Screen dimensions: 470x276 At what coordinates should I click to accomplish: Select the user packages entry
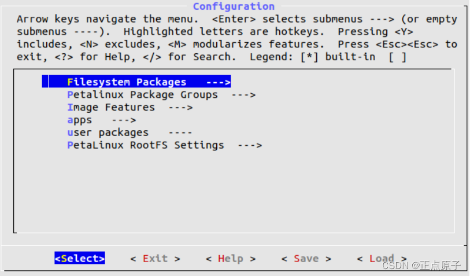point(108,133)
